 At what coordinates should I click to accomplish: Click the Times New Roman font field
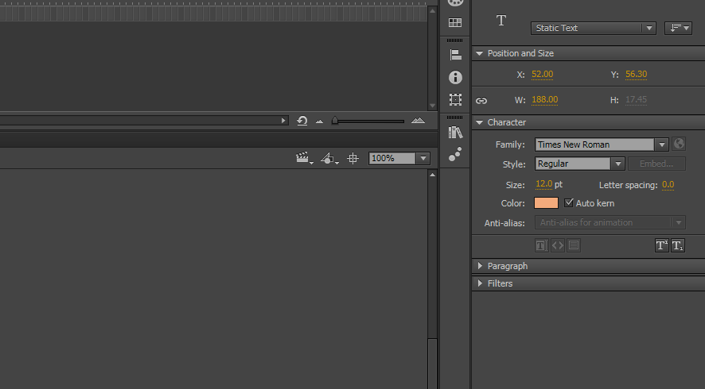pos(595,144)
